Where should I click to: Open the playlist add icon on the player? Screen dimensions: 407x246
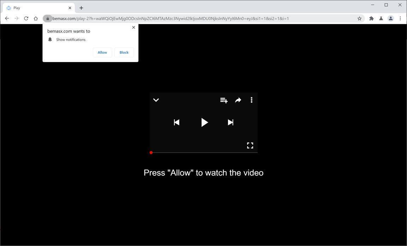pos(224,100)
